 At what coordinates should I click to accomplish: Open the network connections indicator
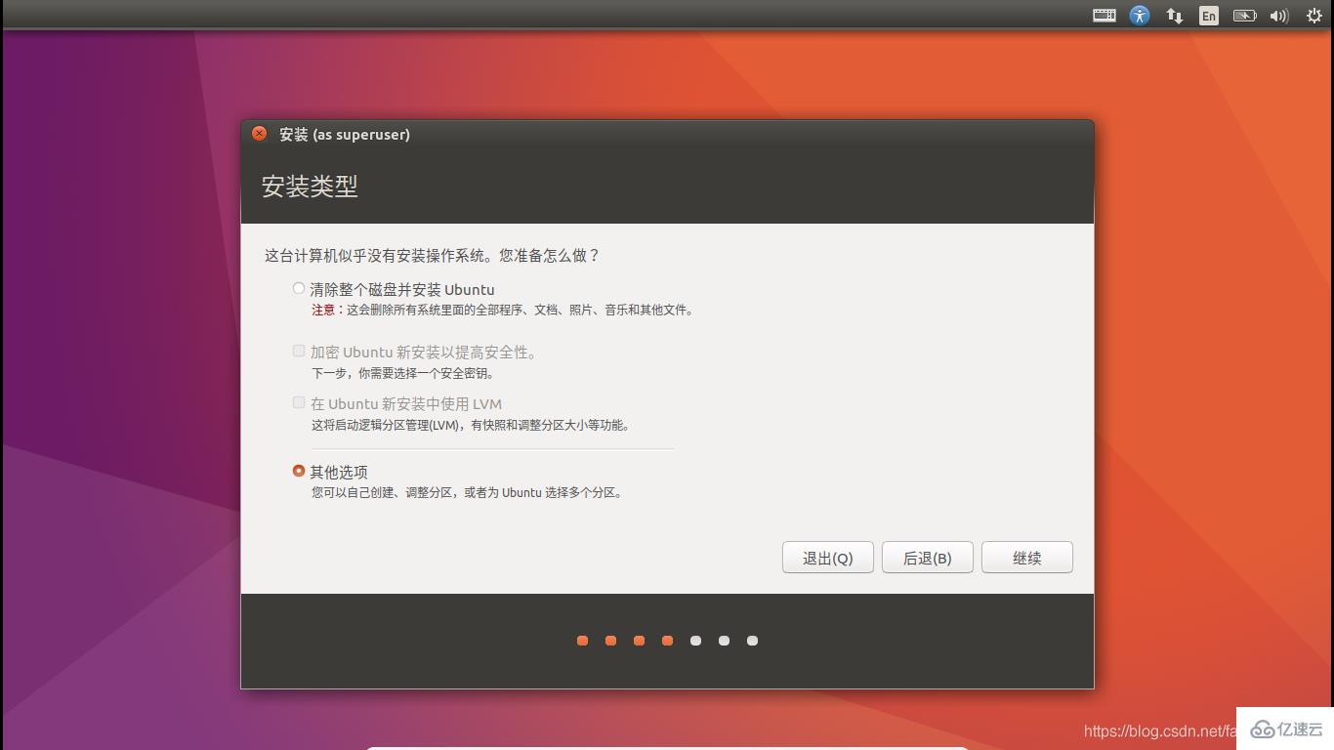click(x=1175, y=16)
